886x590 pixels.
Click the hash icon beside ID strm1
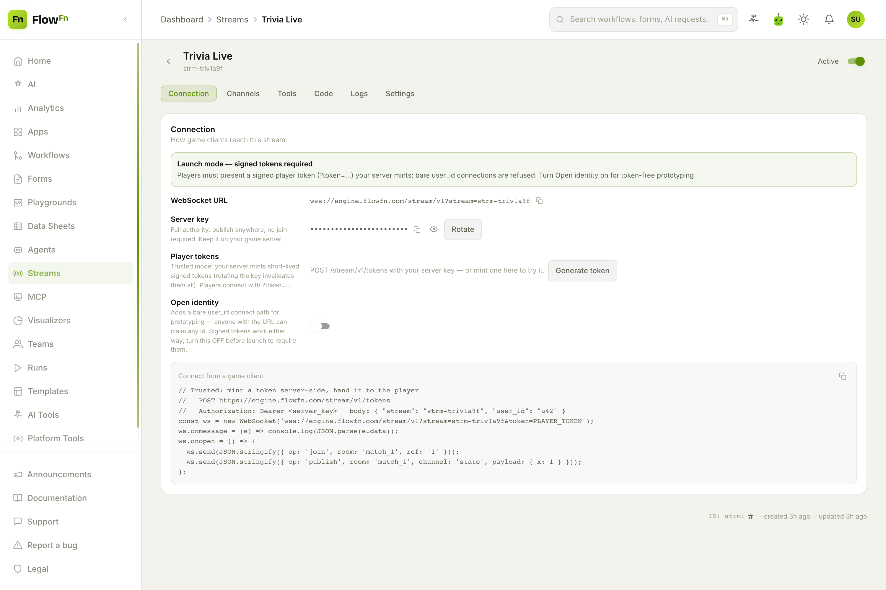coord(751,516)
